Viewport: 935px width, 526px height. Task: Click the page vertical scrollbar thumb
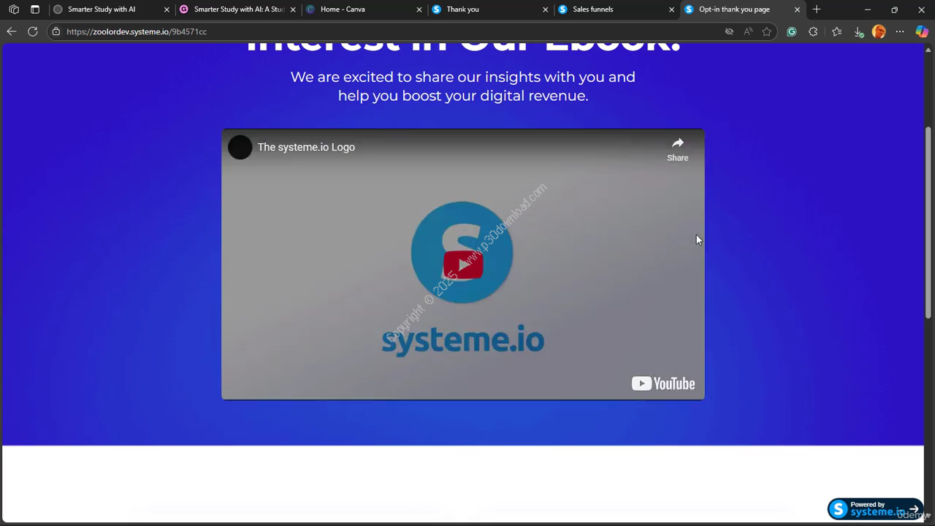pyautogui.click(x=928, y=223)
